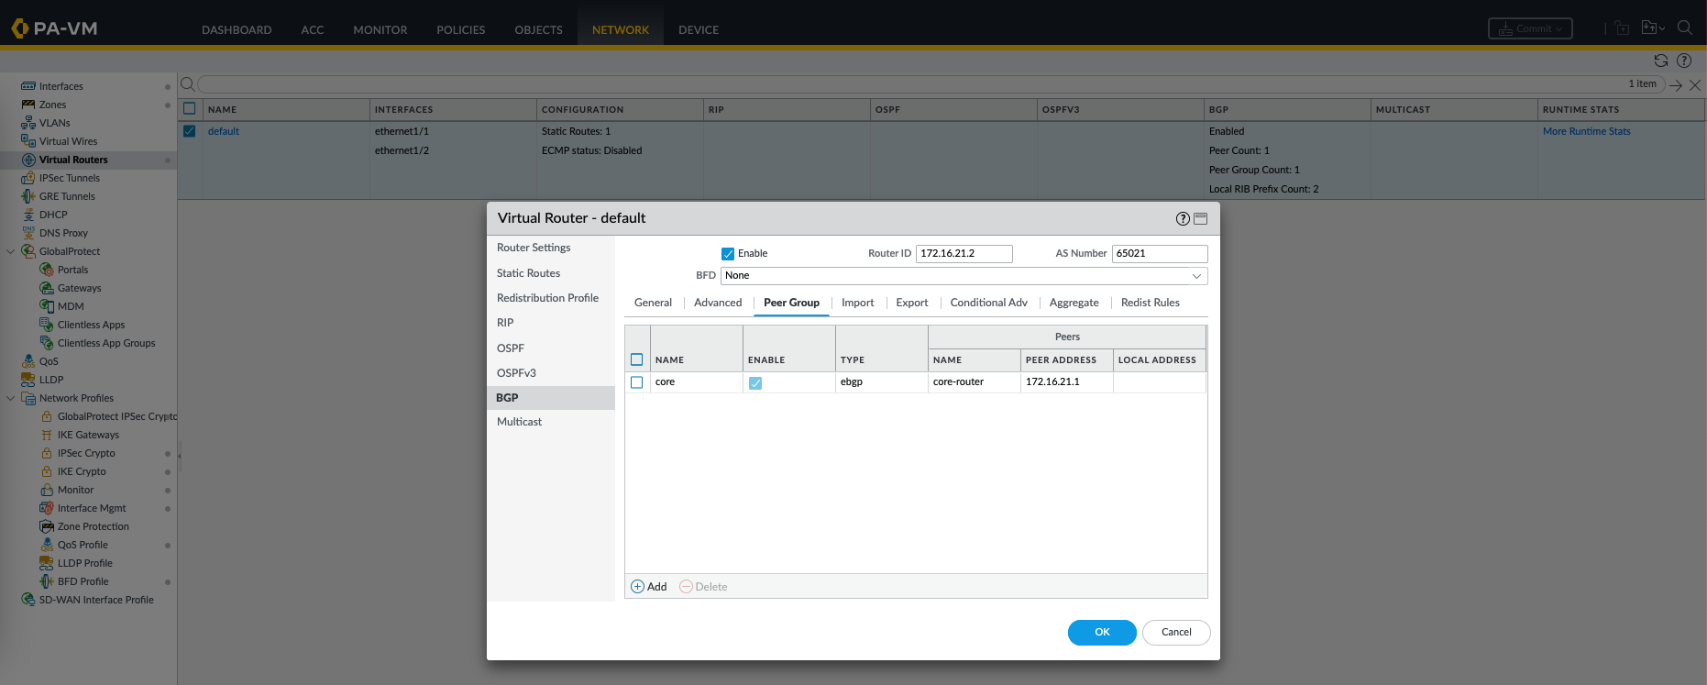Open IPSec Tunnels icon in sidebar

[28, 178]
